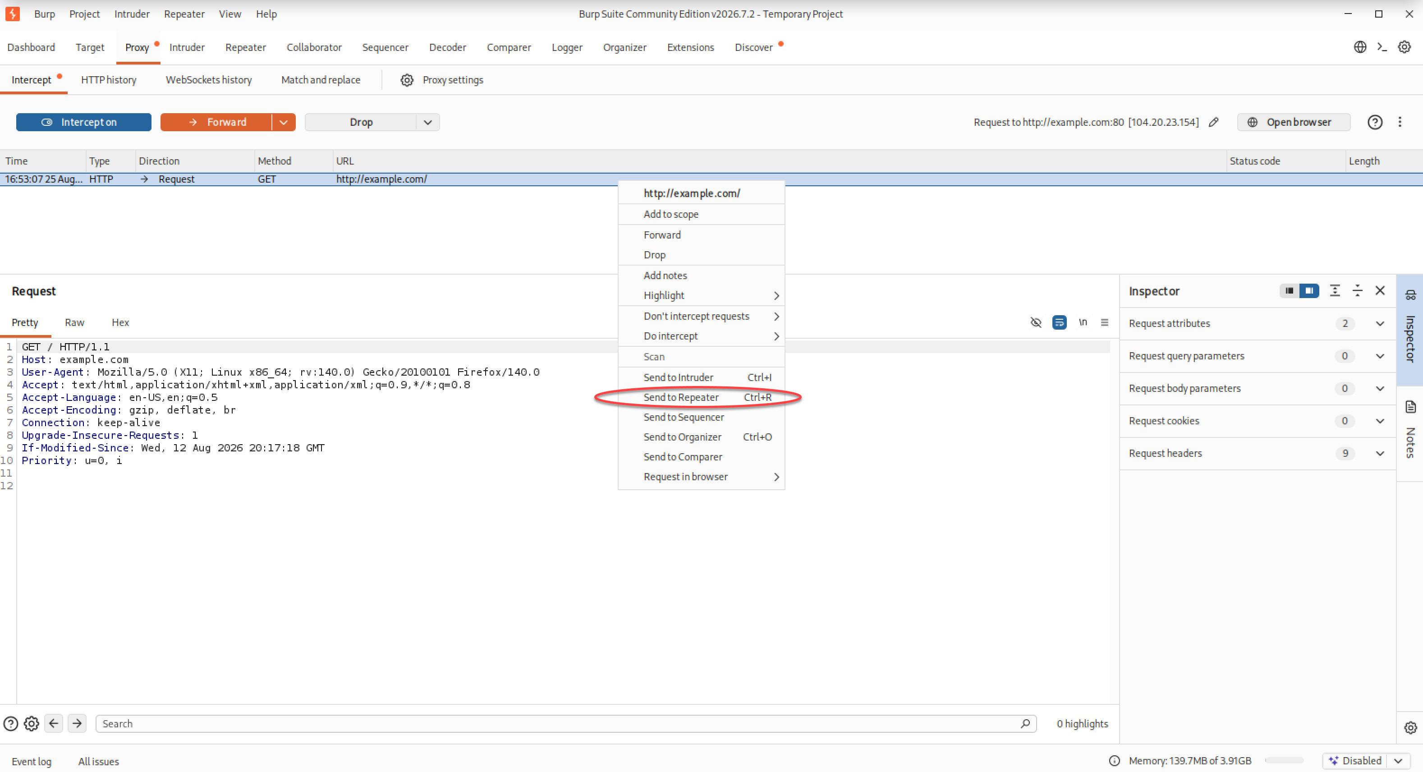Open search settings gear icon
This screenshot has height=772, width=1423.
pyautogui.click(x=32, y=723)
